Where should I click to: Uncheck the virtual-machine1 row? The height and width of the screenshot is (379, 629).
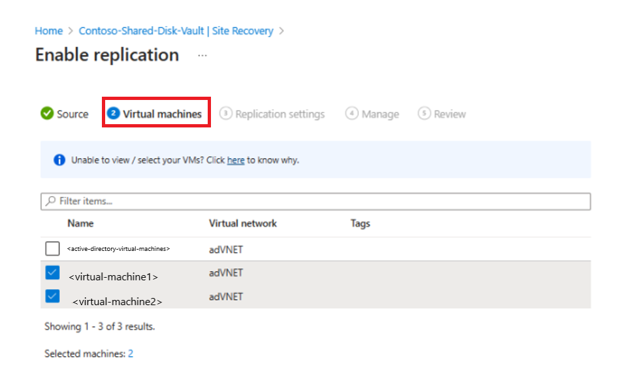pyautogui.click(x=52, y=272)
